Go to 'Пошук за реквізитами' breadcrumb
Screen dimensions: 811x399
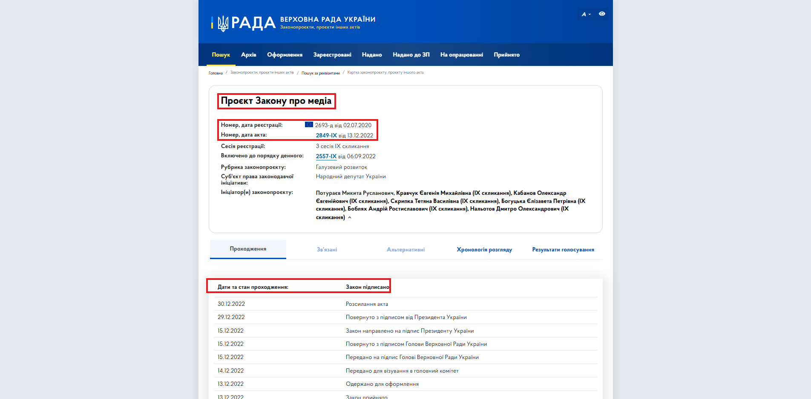click(321, 73)
